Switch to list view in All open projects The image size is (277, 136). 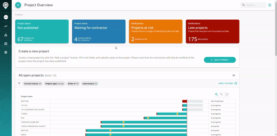coord(233,75)
